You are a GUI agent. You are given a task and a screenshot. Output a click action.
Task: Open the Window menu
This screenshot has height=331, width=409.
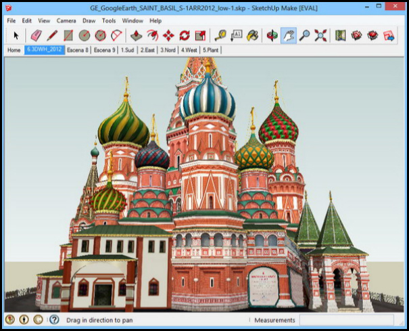tap(133, 20)
